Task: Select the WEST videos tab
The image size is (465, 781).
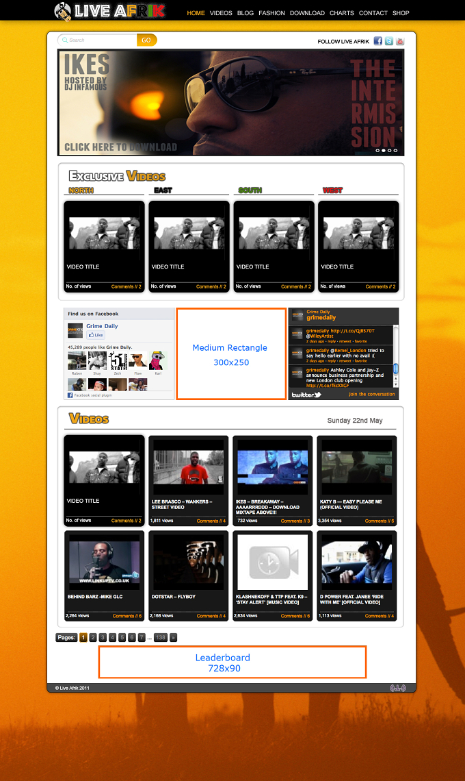Action: click(x=333, y=190)
